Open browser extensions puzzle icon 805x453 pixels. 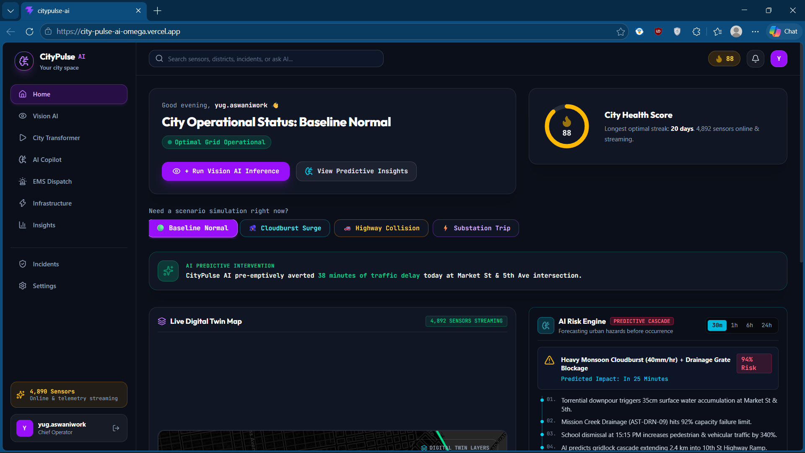696,31
